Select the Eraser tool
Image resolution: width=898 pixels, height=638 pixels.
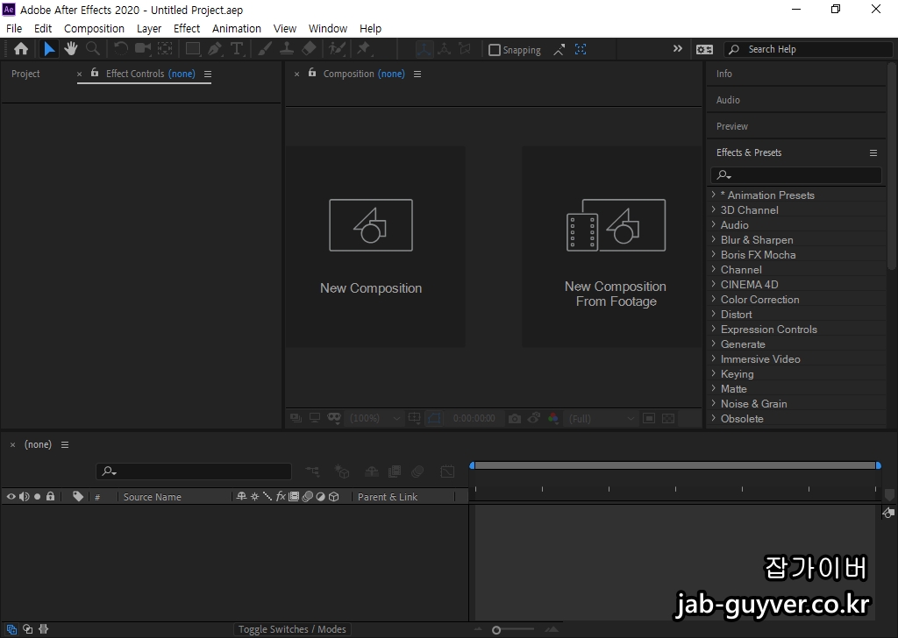click(x=309, y=49)
